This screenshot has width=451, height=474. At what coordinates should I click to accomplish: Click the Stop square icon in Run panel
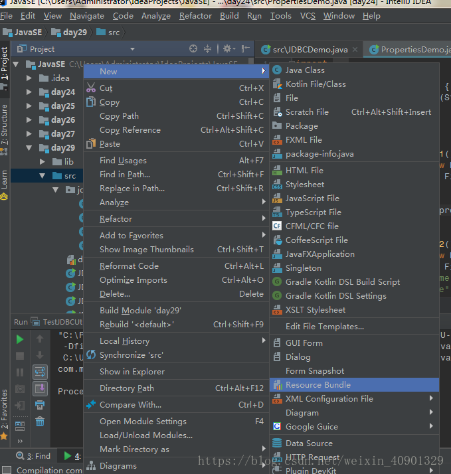point(20,356)
